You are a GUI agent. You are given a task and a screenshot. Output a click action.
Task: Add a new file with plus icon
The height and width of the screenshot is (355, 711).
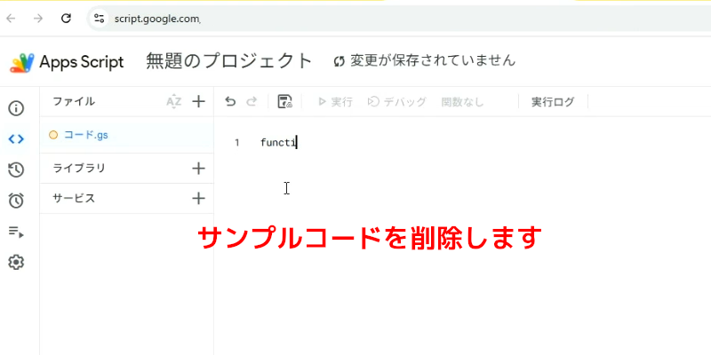tap(198, 101)
